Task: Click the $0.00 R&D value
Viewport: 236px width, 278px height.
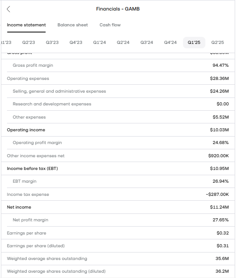Action: pyautogui.click(x=223, y=104)
